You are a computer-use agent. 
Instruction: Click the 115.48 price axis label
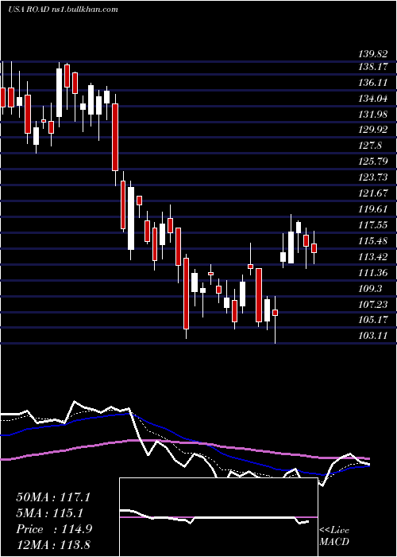(373, 241)
